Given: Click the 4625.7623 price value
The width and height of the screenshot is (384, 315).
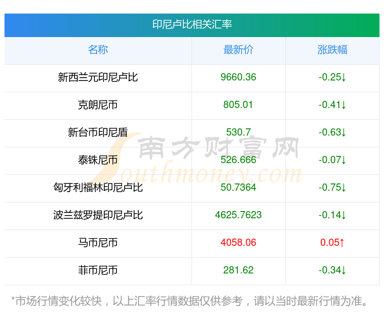Looking at the screenshot, I should [239, 215].
